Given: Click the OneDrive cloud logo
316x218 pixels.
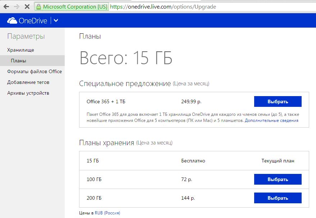Looking at the screenshot, I should 12,21.
